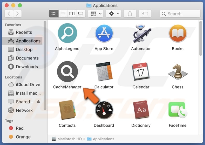This screenshot has width=205, height=145.
Task: Select Recents in the sidebar
Action: [x=22, y=32]
